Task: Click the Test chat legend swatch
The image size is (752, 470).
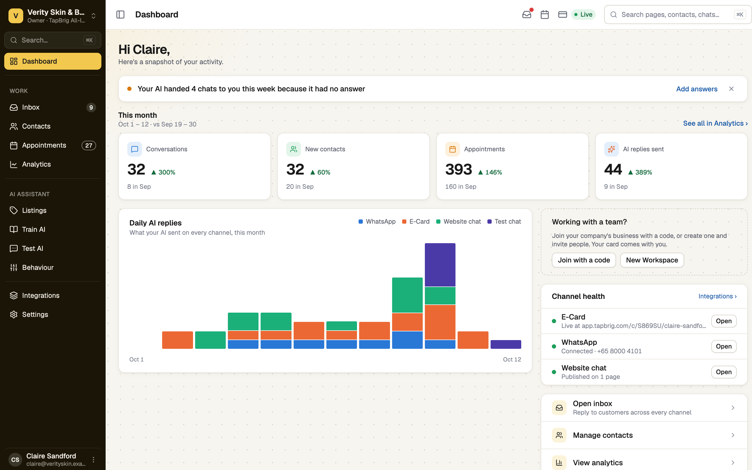Action: click(x=490, y=222)
